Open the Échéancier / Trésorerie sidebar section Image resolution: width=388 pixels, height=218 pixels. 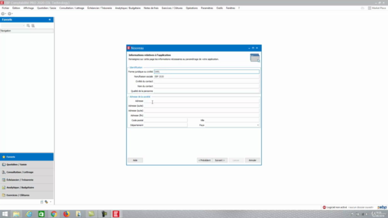[27, 180]
